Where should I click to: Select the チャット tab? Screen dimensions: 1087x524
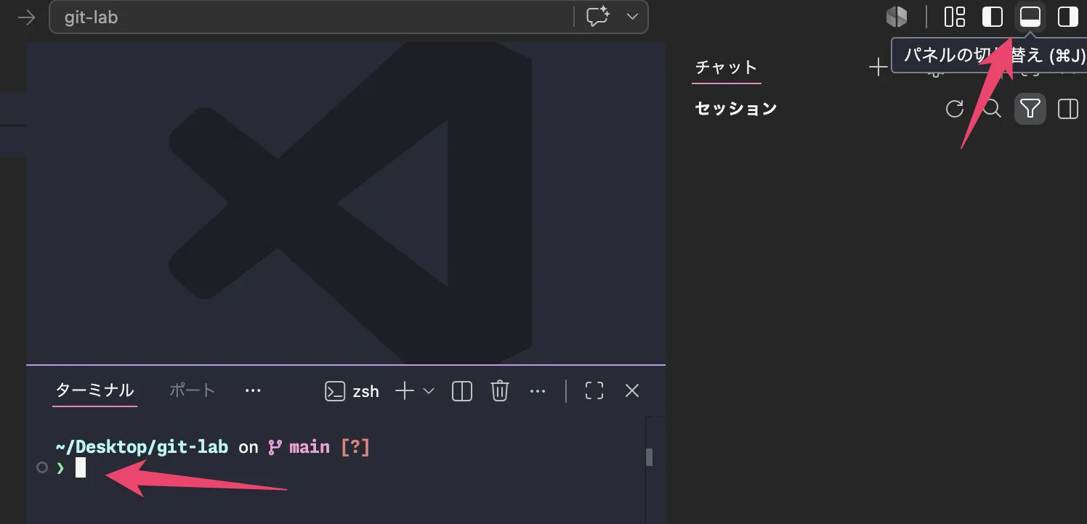tap(726, 67)
